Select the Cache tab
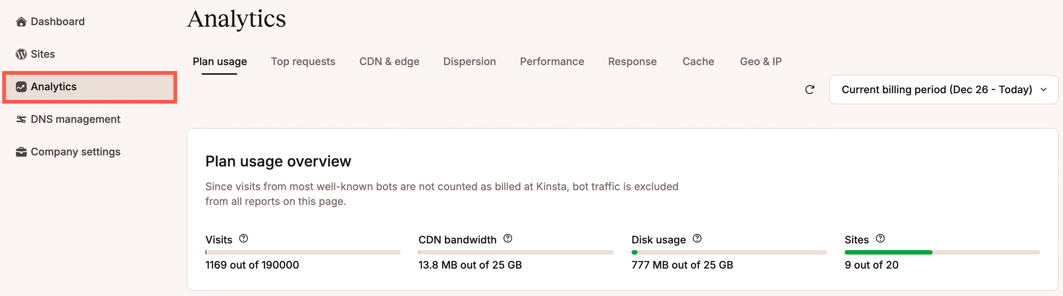The image size is (1063, 296). 698,61
